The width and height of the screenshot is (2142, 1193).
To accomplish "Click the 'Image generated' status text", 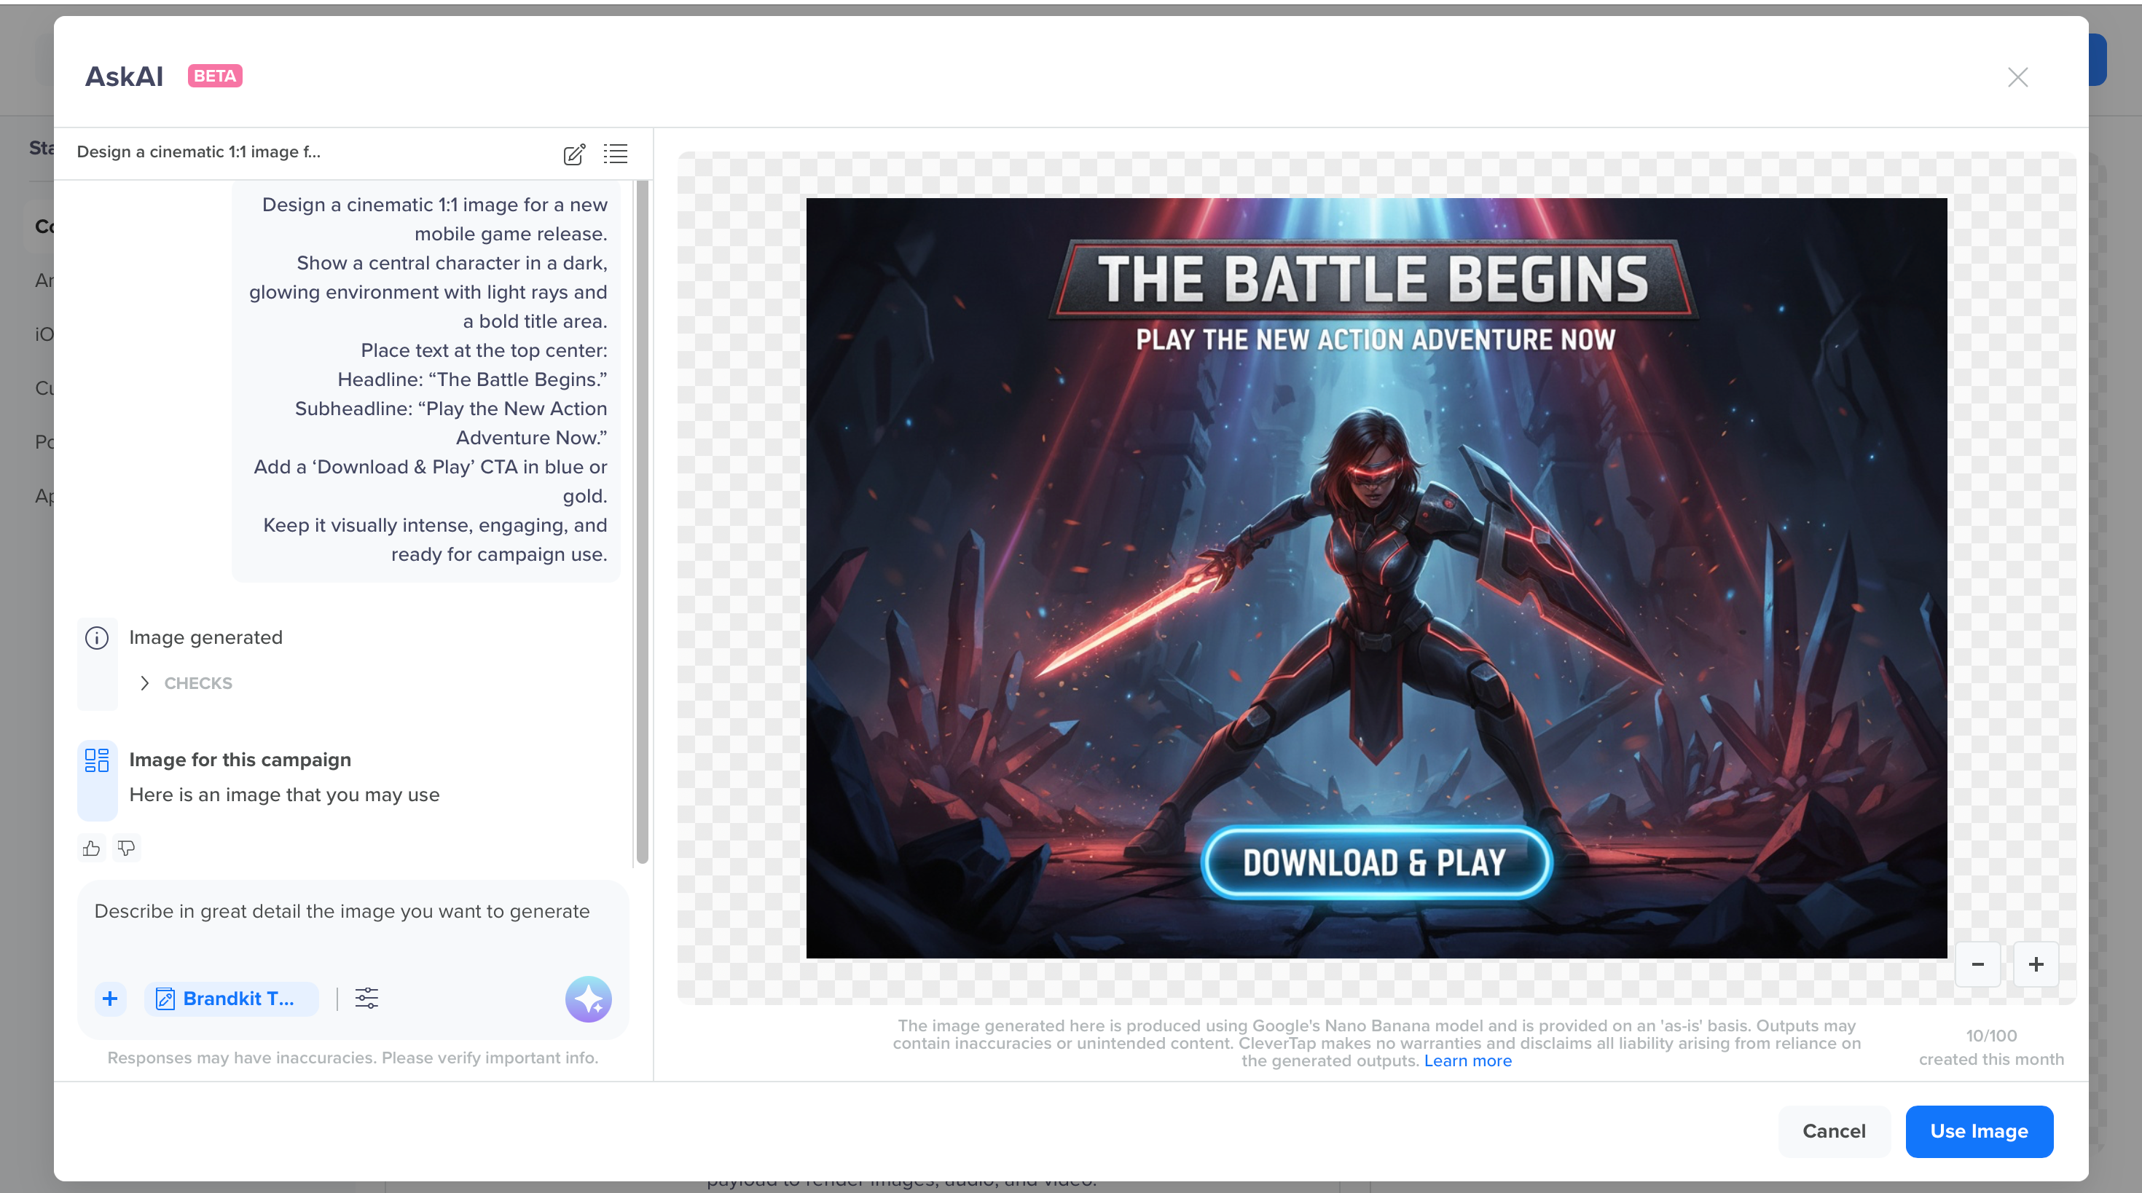I will click(206, 638).
